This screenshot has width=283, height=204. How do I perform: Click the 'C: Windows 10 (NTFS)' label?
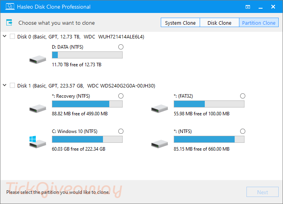pos(75,131)
